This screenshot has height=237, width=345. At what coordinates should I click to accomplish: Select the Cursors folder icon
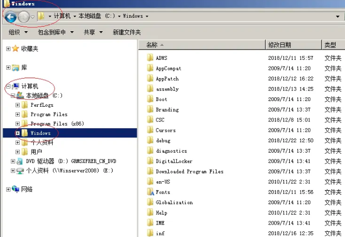(150, 130)
